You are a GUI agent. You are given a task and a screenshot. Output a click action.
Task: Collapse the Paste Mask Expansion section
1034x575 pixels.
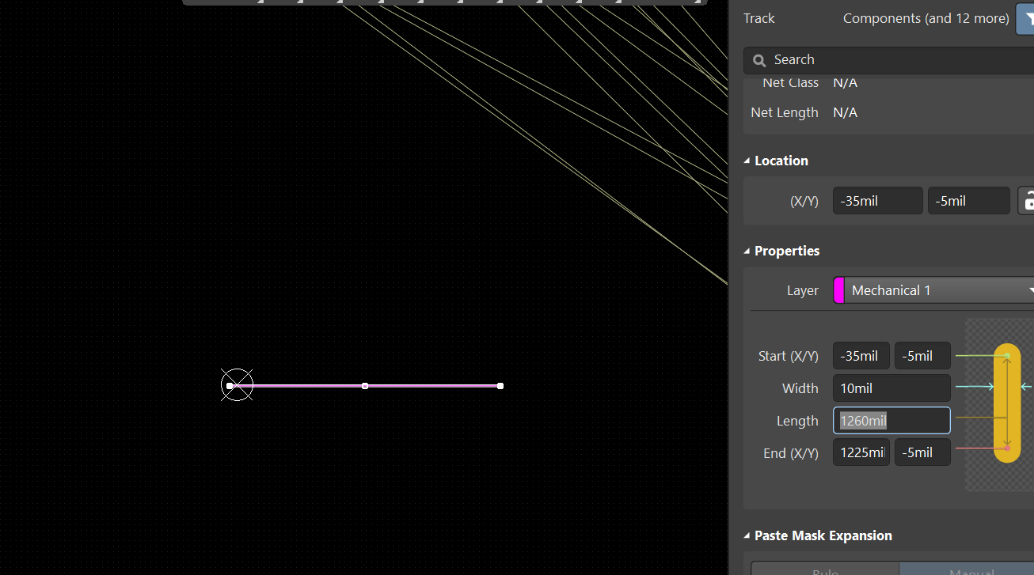tap(747, 535)
